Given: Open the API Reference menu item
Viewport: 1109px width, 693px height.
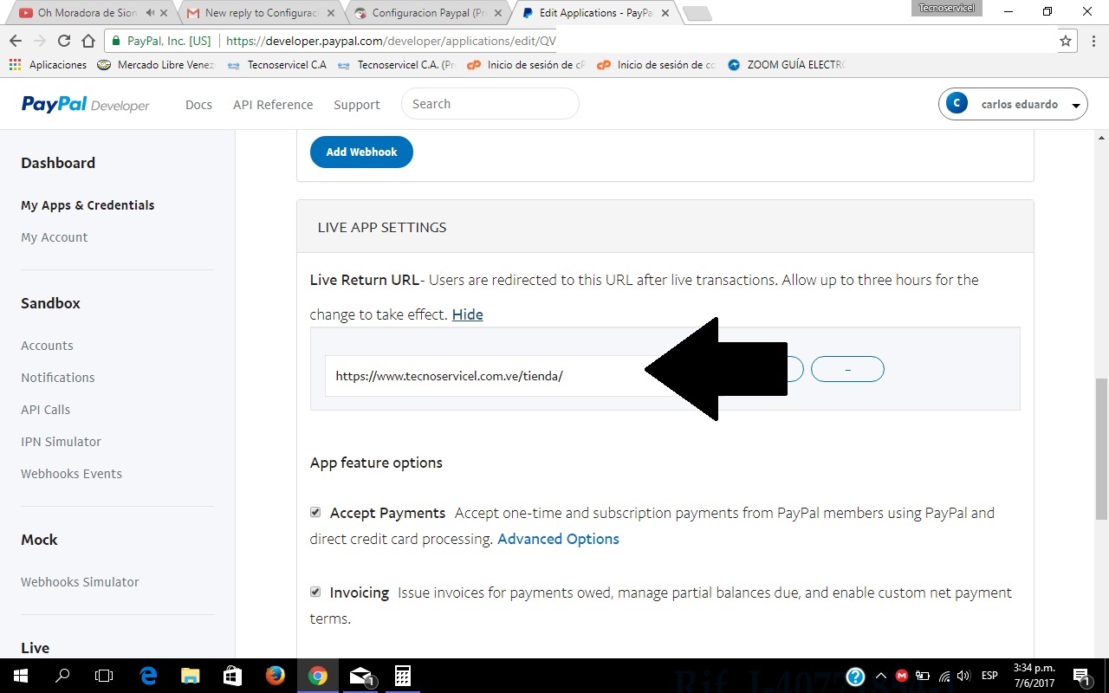Looking at the screenshot, I should (273, 104).
